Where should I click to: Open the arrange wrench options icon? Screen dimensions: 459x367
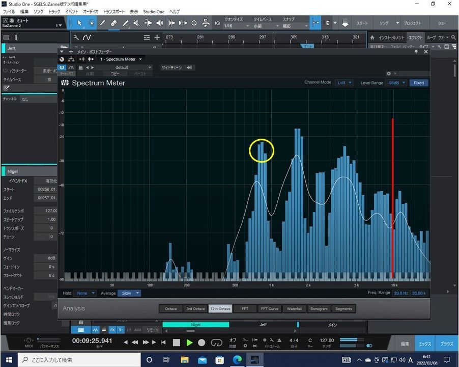click(x=76, y=38)
